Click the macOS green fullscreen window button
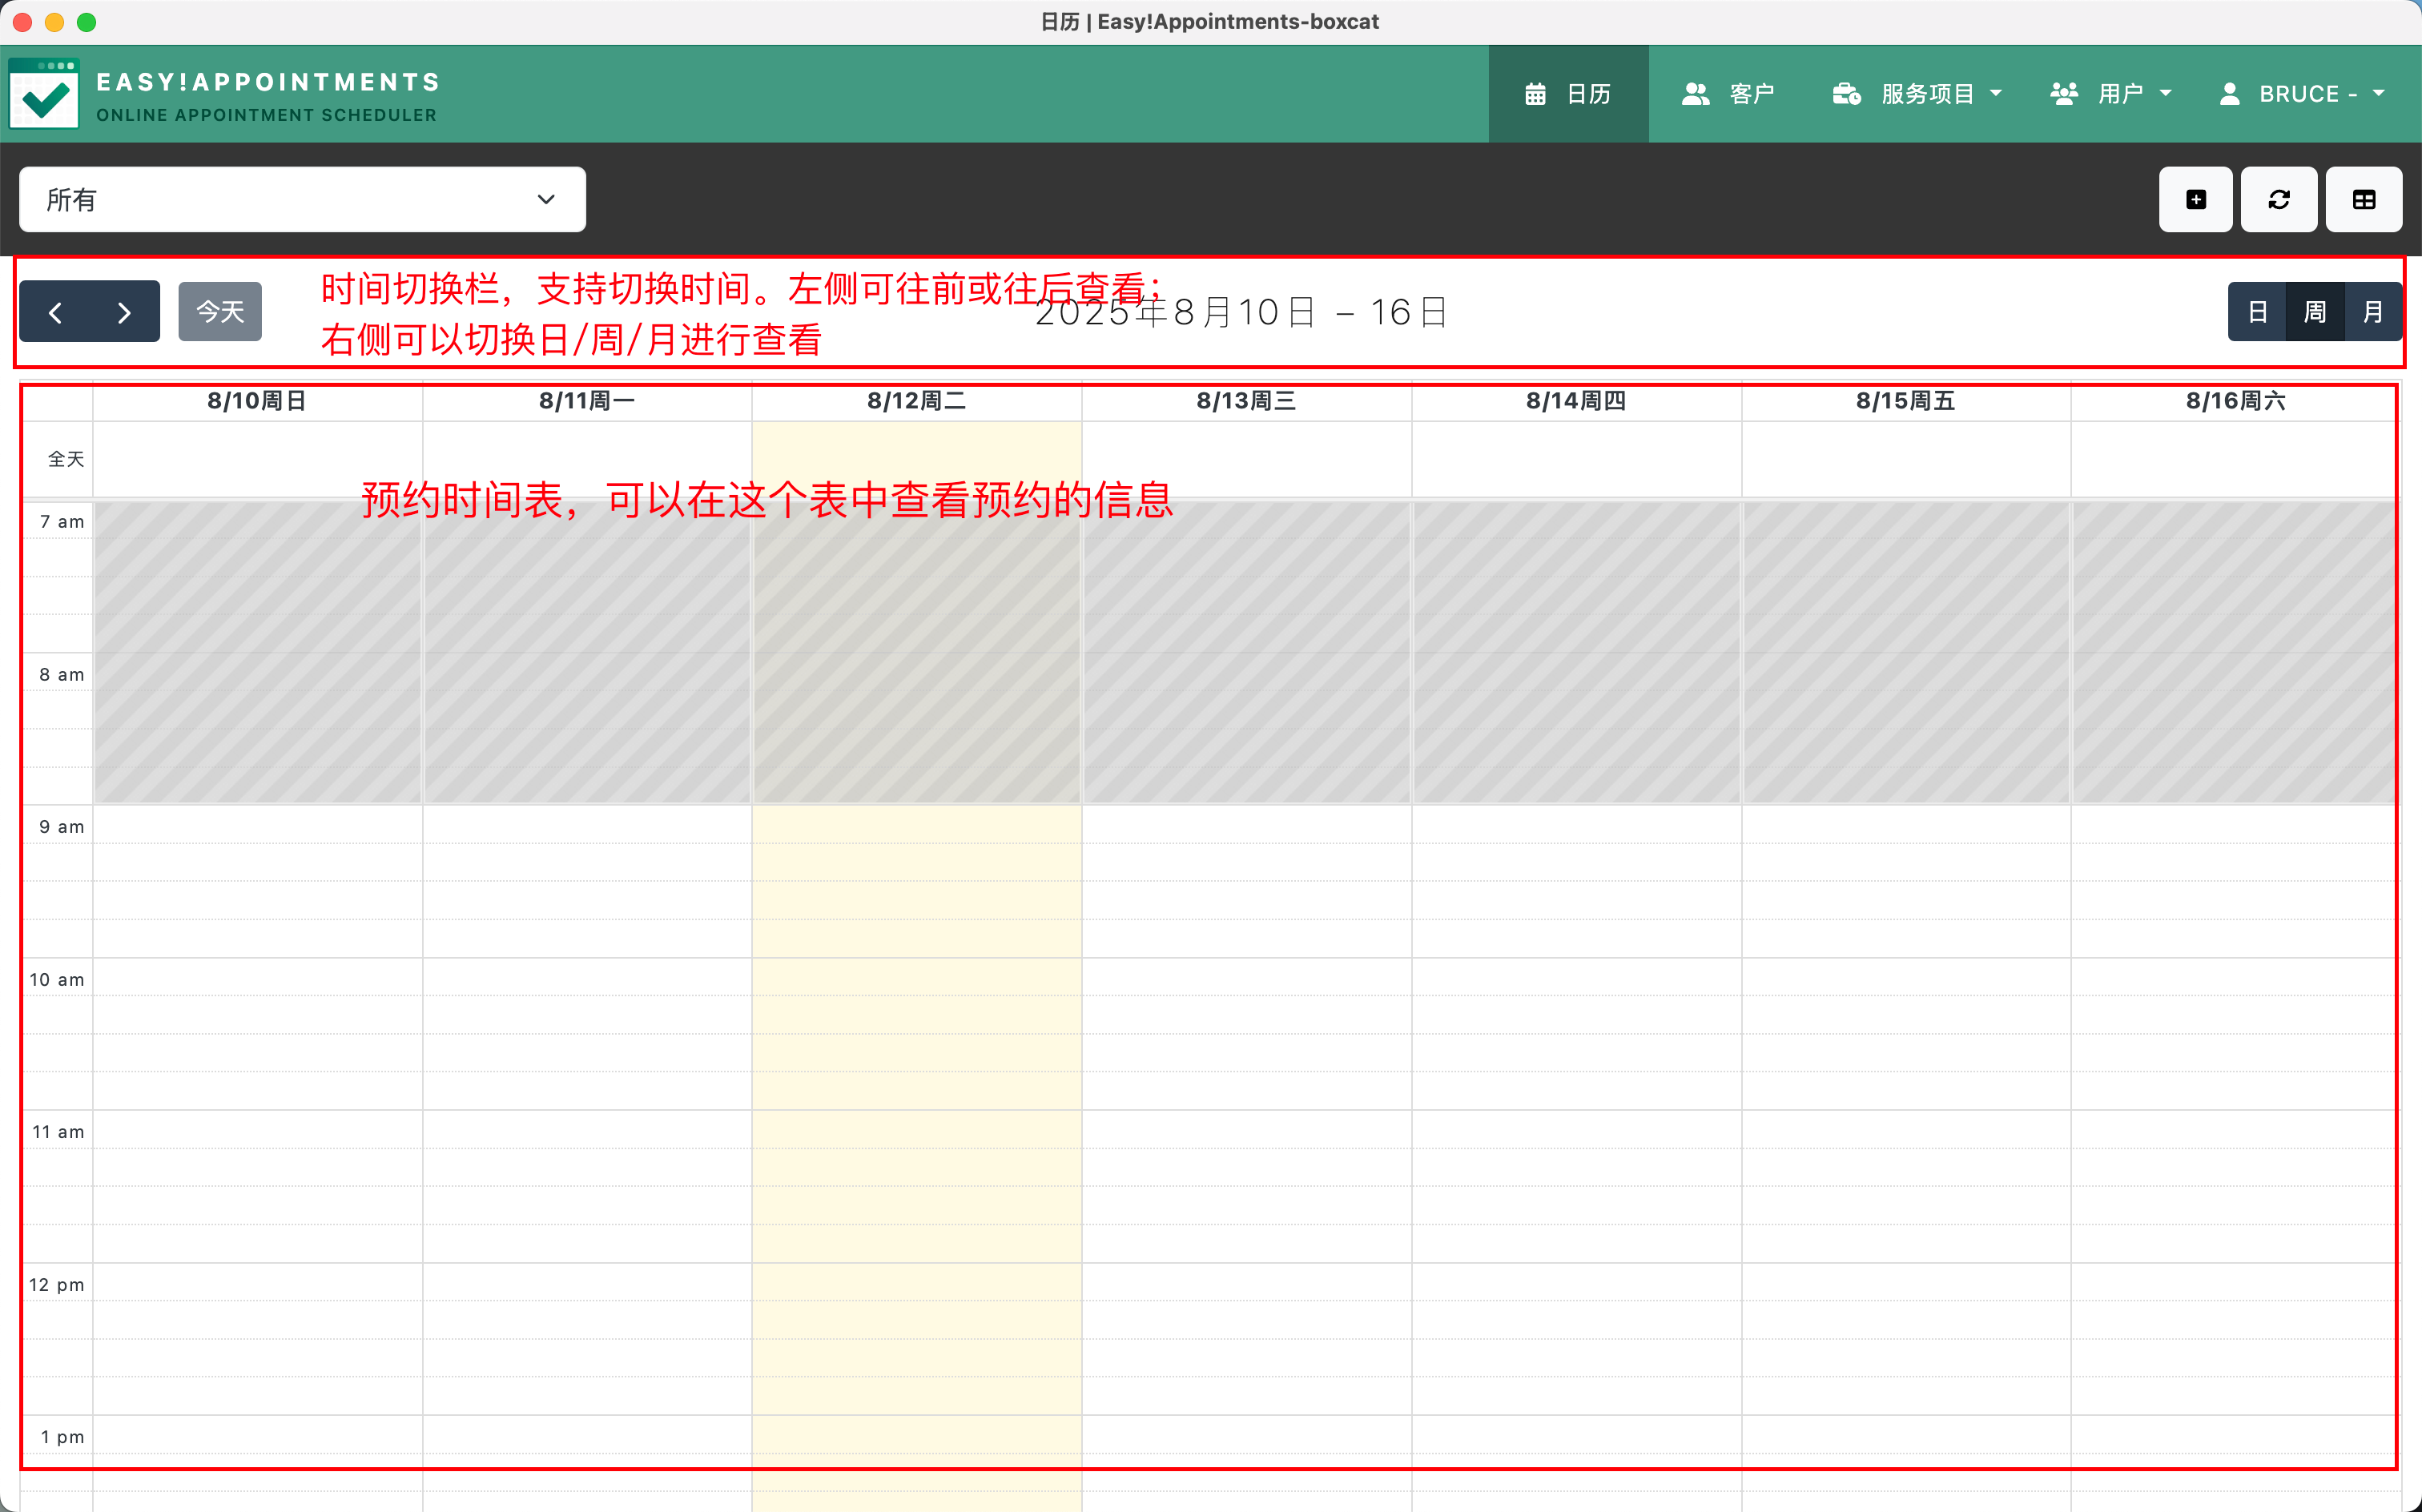 click(x=87, y=22)
